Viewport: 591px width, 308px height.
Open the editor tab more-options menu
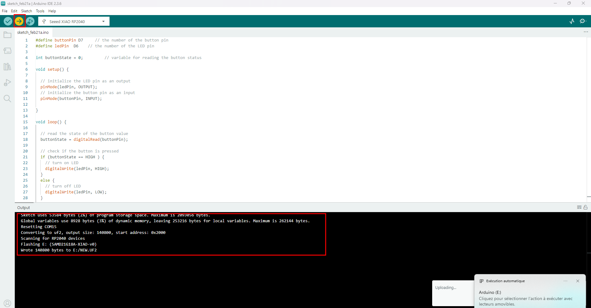(585, 32)
